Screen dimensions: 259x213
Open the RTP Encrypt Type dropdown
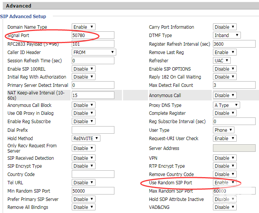point(225,166)
